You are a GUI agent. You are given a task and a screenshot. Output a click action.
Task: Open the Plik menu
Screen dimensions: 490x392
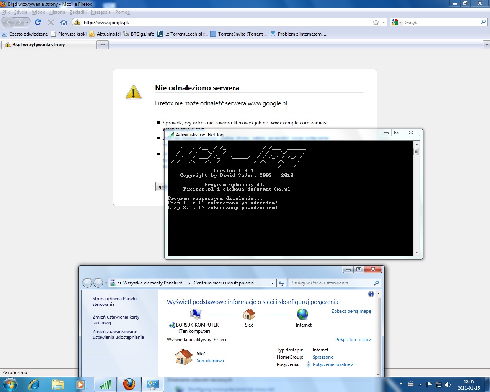coord(6,12)
